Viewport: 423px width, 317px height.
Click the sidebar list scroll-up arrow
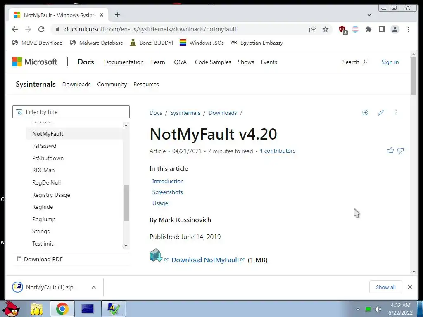(126, 125)
